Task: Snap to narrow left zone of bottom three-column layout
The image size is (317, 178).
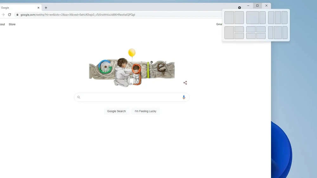Action: click(x=270, y=33)
